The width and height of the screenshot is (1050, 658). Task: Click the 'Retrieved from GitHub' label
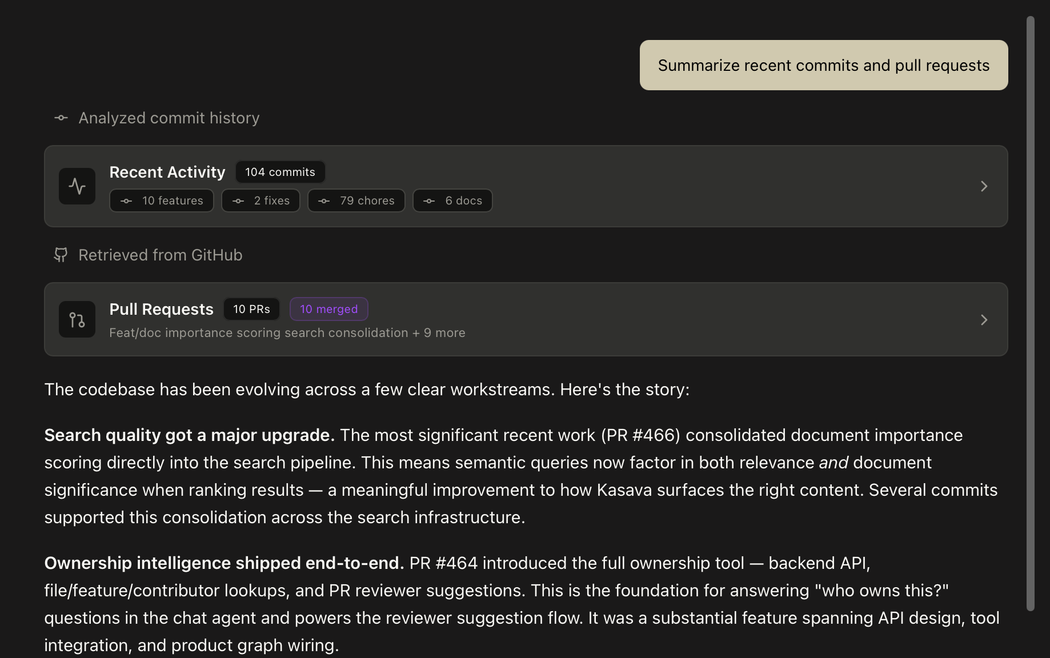click(161, 255)
